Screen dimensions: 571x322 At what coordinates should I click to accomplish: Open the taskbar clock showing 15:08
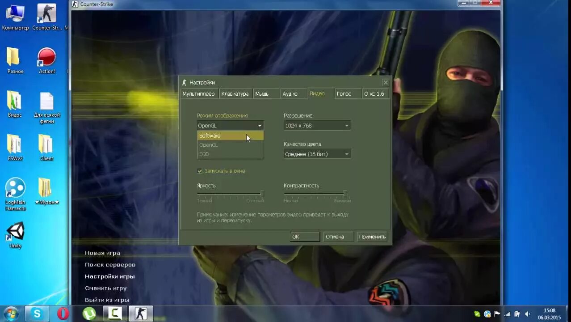[549, 314]
